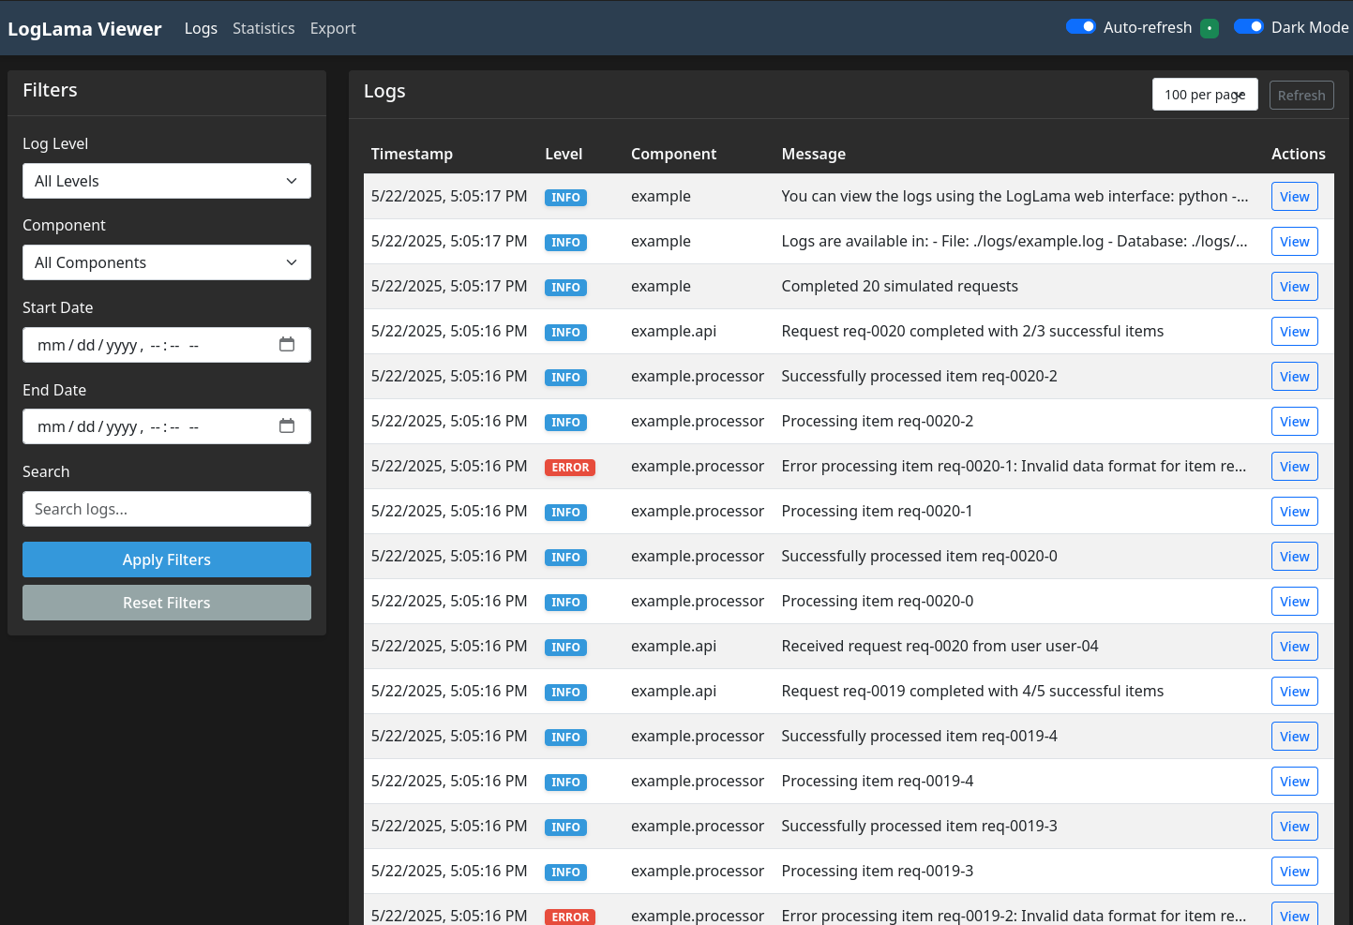This screenshot has height=925, width=1353.
Task: Expand the All Components dropdown
Action: point(167,262)
